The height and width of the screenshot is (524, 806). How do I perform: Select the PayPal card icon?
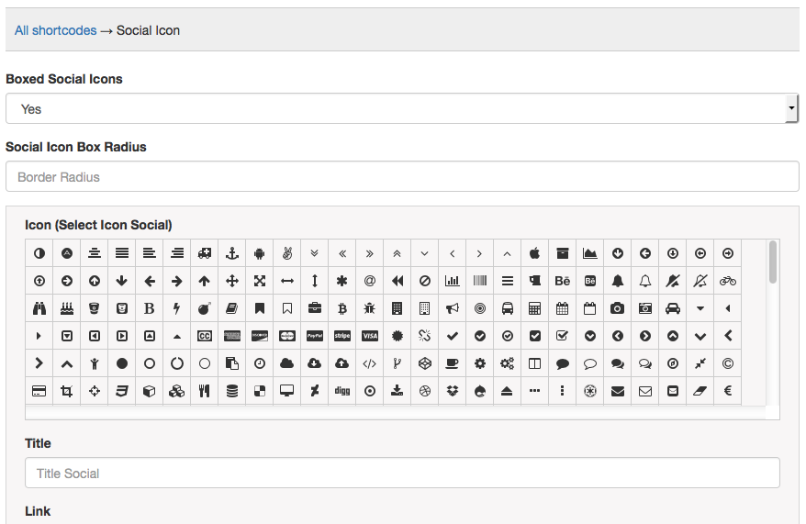click(315, 336)
